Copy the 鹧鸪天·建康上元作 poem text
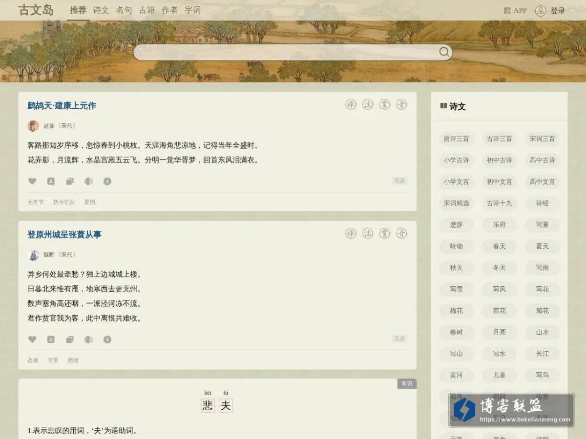This screenshot has width=586, height=439. pyautogui.click(x=70, y=181)
